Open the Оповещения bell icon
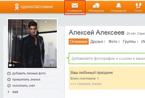145x98 pixels. (x=119, y=6)
